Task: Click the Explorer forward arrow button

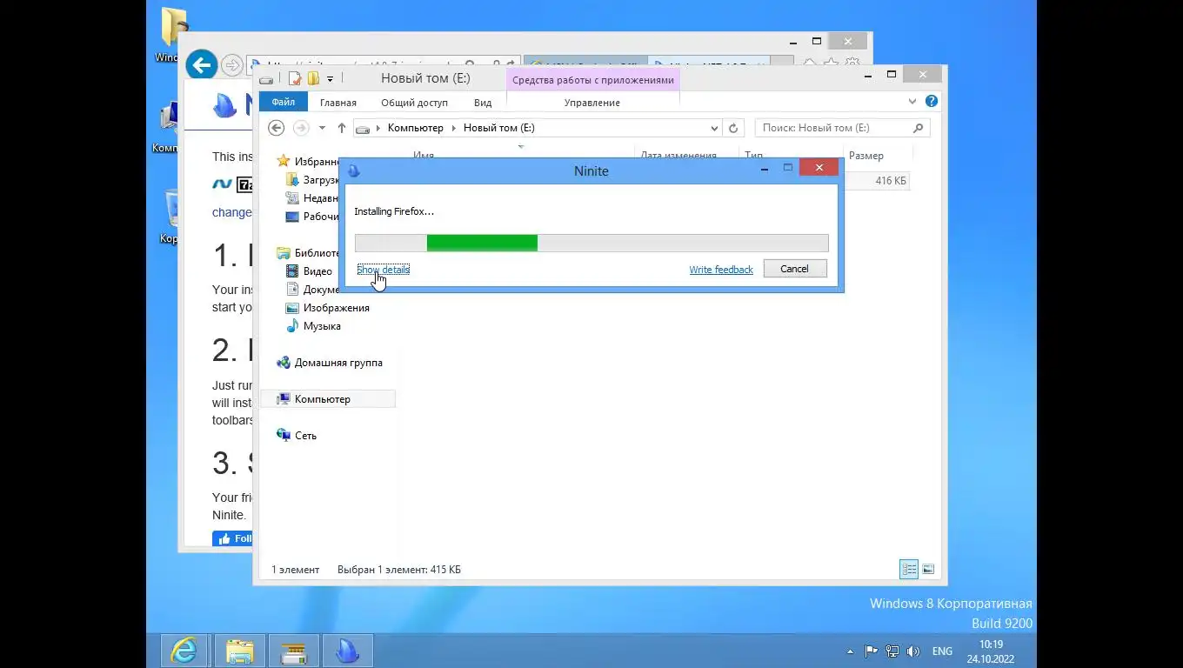Action: click(301, 128)
